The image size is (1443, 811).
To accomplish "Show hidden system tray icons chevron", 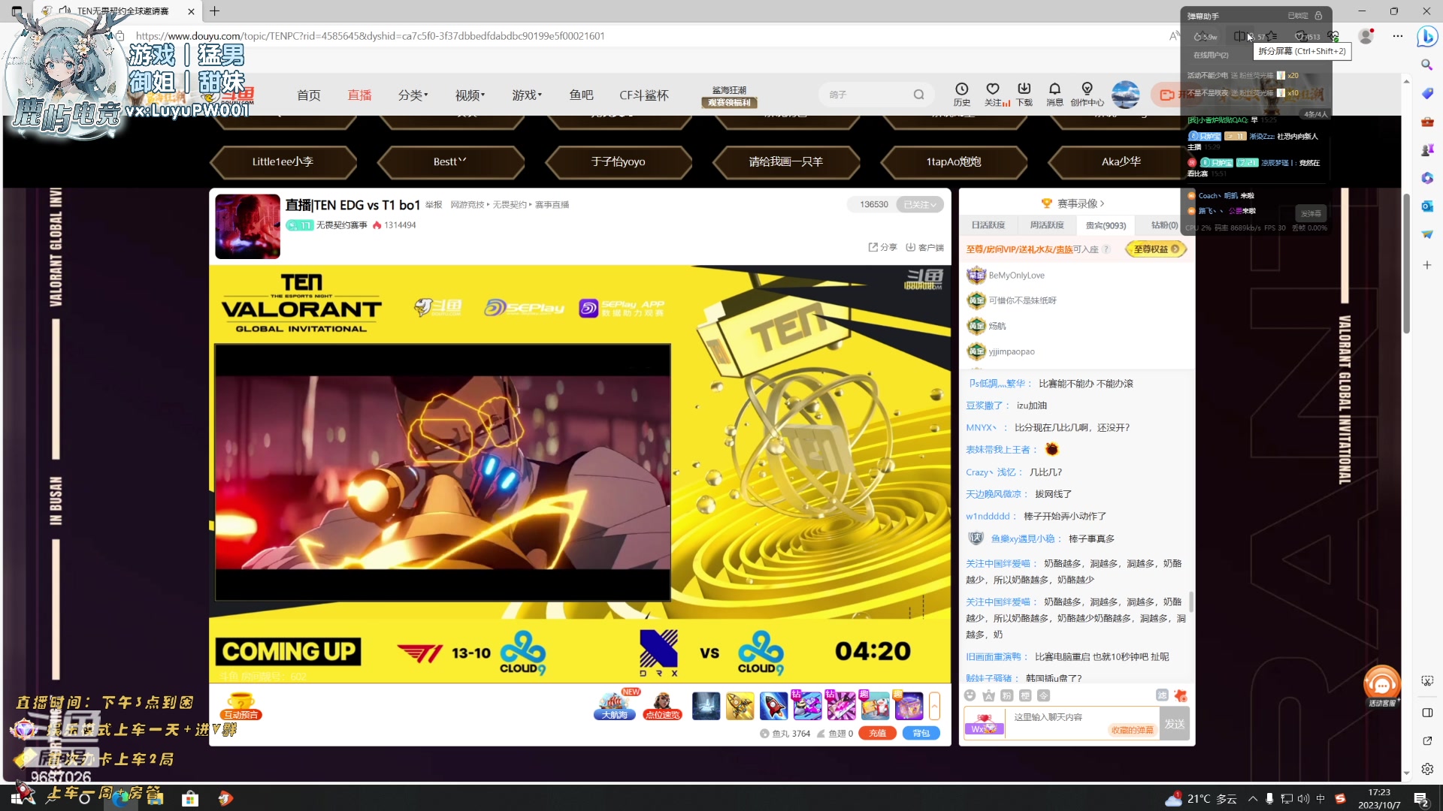I will [x=1253, y=798].
